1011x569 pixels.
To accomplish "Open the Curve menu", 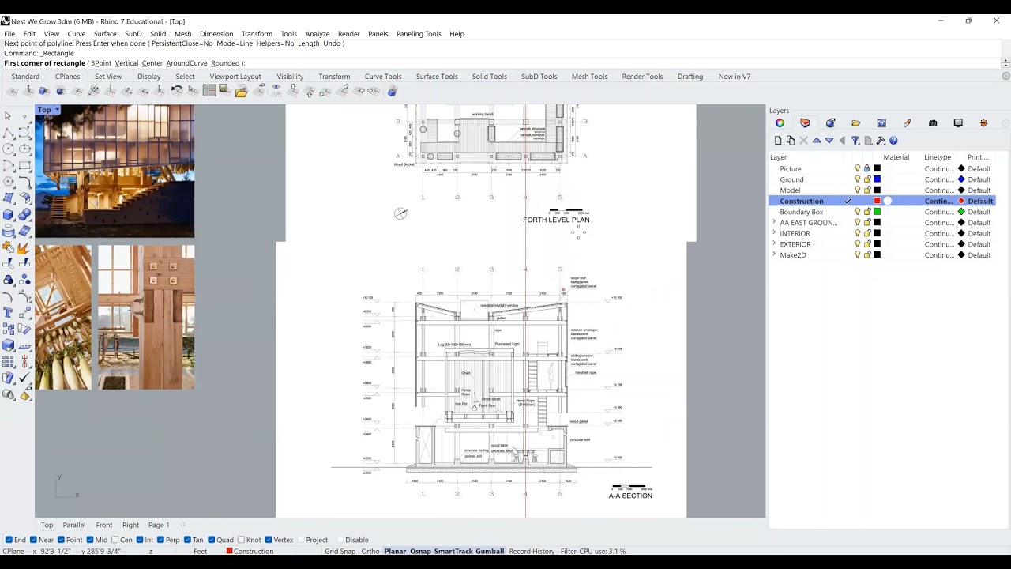I will [77, 34].
